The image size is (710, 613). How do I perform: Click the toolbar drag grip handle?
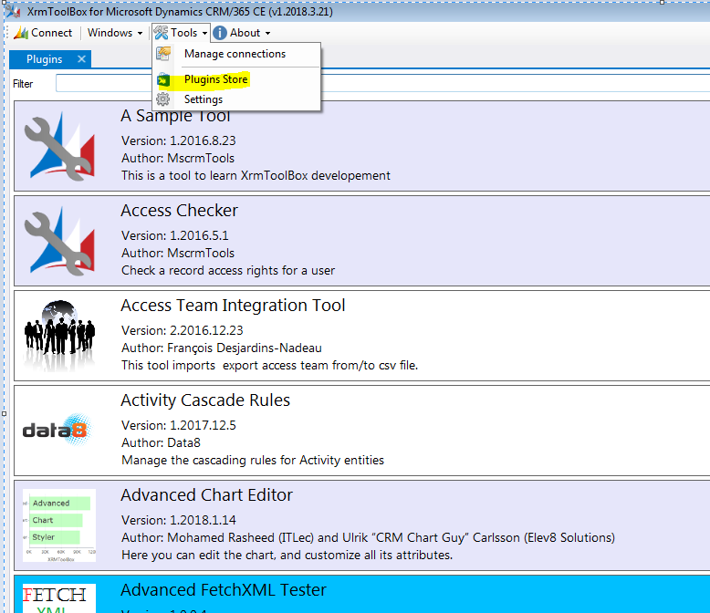[7, 33]
